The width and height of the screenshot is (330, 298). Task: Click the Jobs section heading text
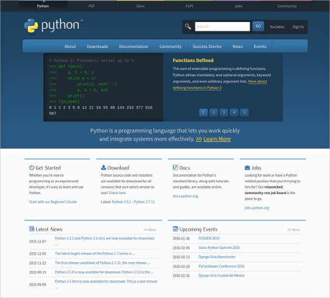(256, 168)
